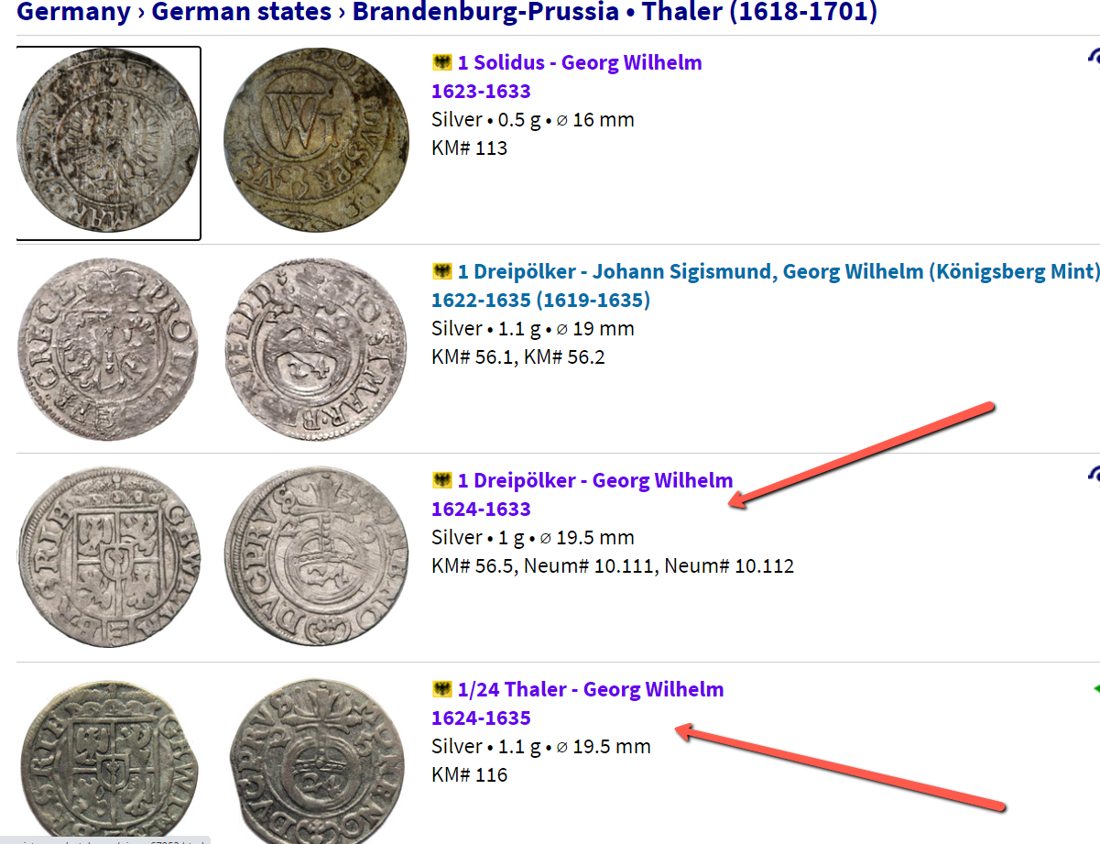View 1 Solidus obverse eagle coin image

[x=109, y=144]
